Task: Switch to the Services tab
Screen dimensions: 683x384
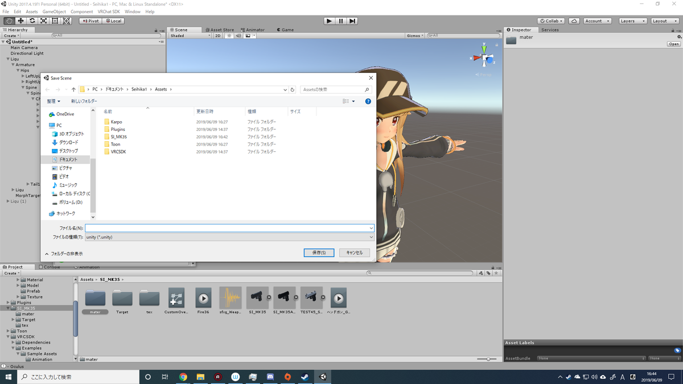Action: coord(550,30)
